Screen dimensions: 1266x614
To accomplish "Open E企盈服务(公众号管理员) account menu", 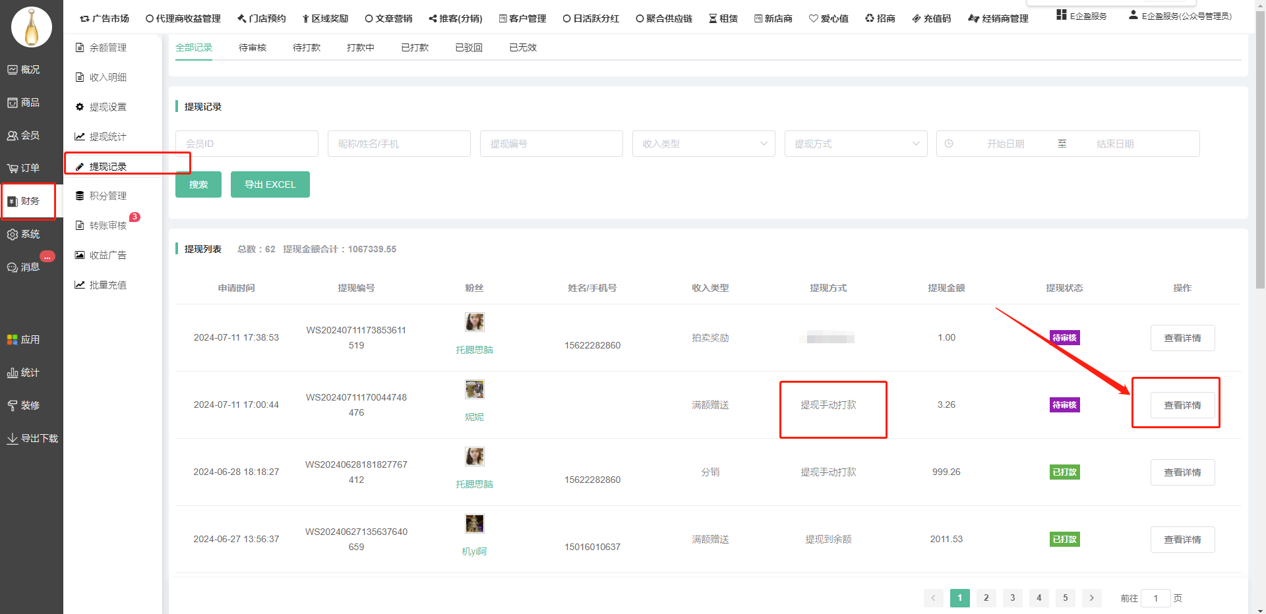I will click(x=1179, y=16).
